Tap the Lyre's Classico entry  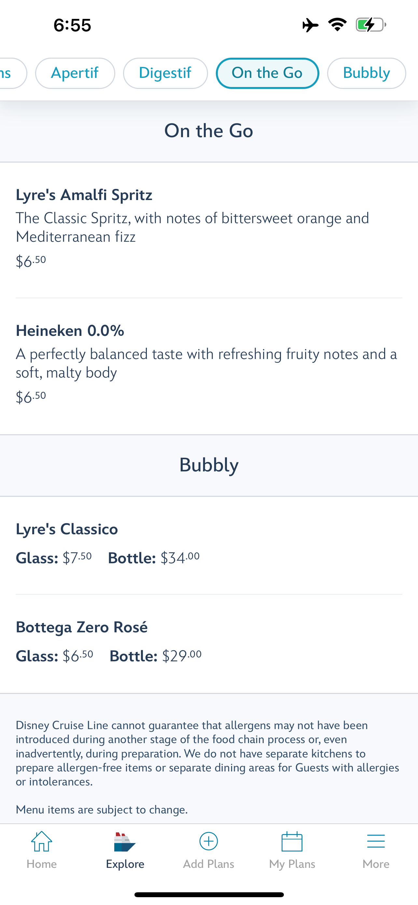coord(209,545)
